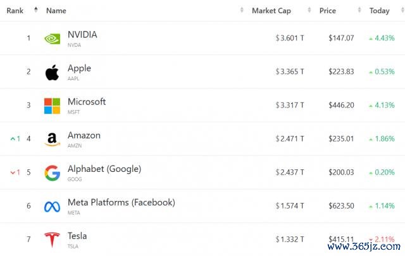Viewport: 405px width, 256px height.
Task: Click Alphabet's red rank-down arrow
Action: pyautogui.click(x=13, y=173)
